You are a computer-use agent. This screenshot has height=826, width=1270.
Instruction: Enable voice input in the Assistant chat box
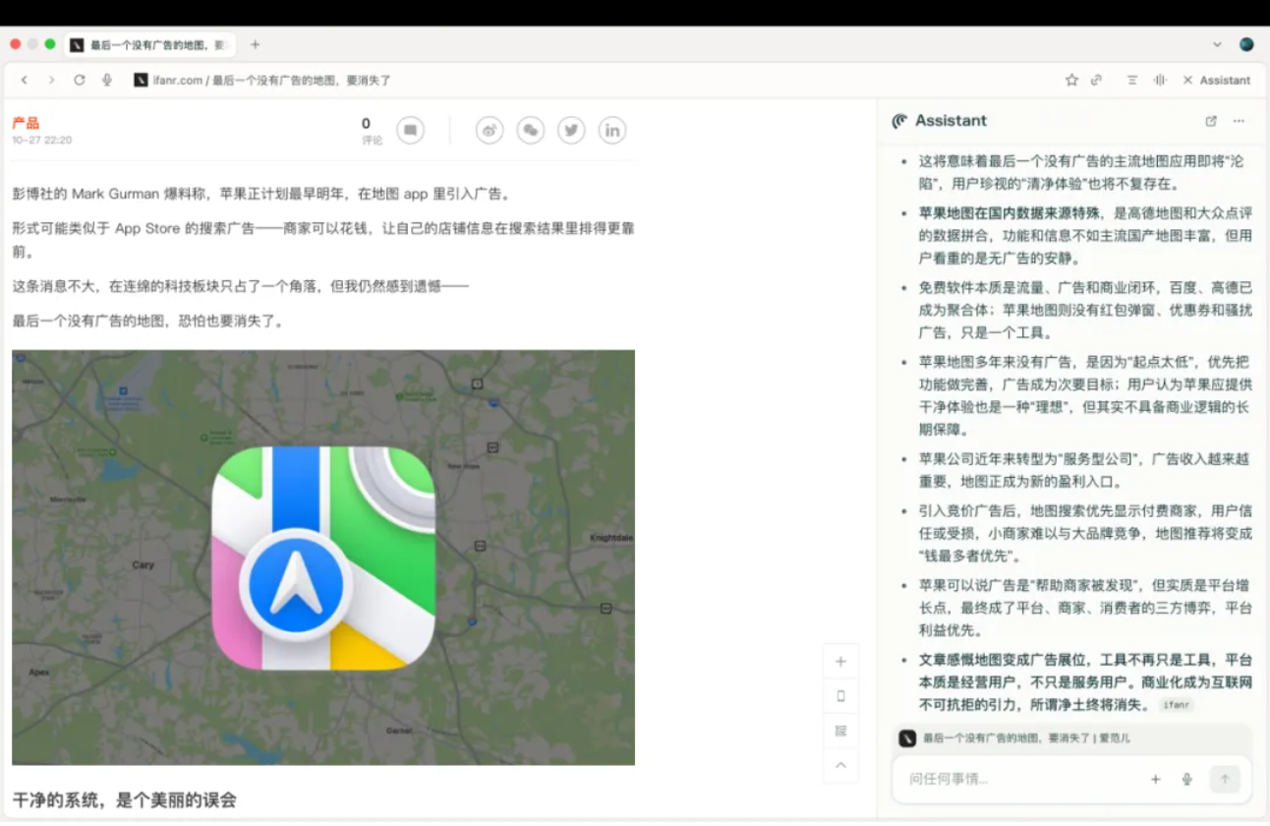pyautogui.click(x=1186, y=779)
